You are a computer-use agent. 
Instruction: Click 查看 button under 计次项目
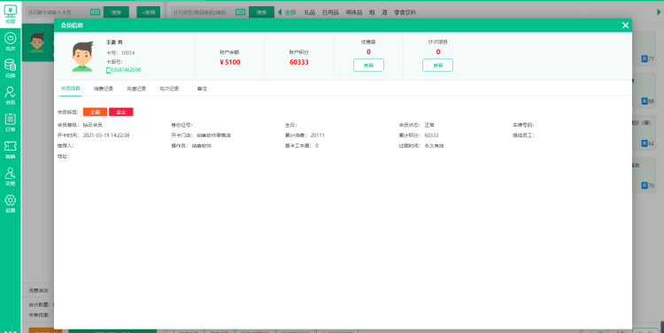click(438, 66)
